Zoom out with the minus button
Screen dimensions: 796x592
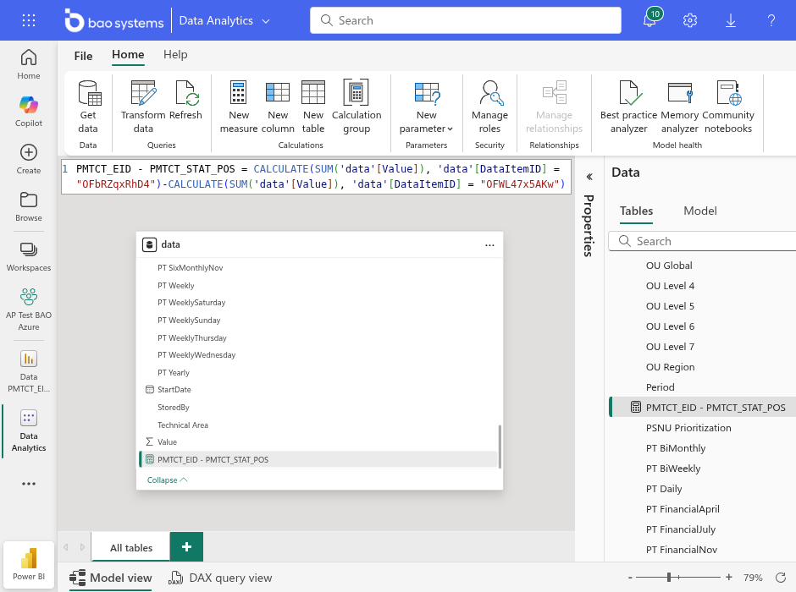click(x=630, y=578)
